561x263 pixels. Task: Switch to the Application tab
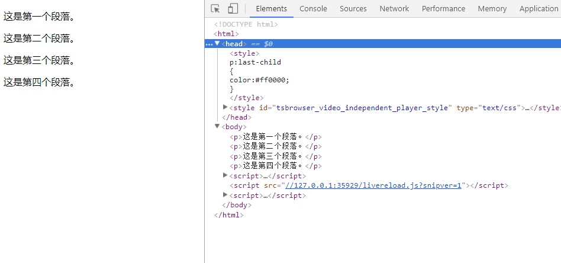tap(539, 9)
